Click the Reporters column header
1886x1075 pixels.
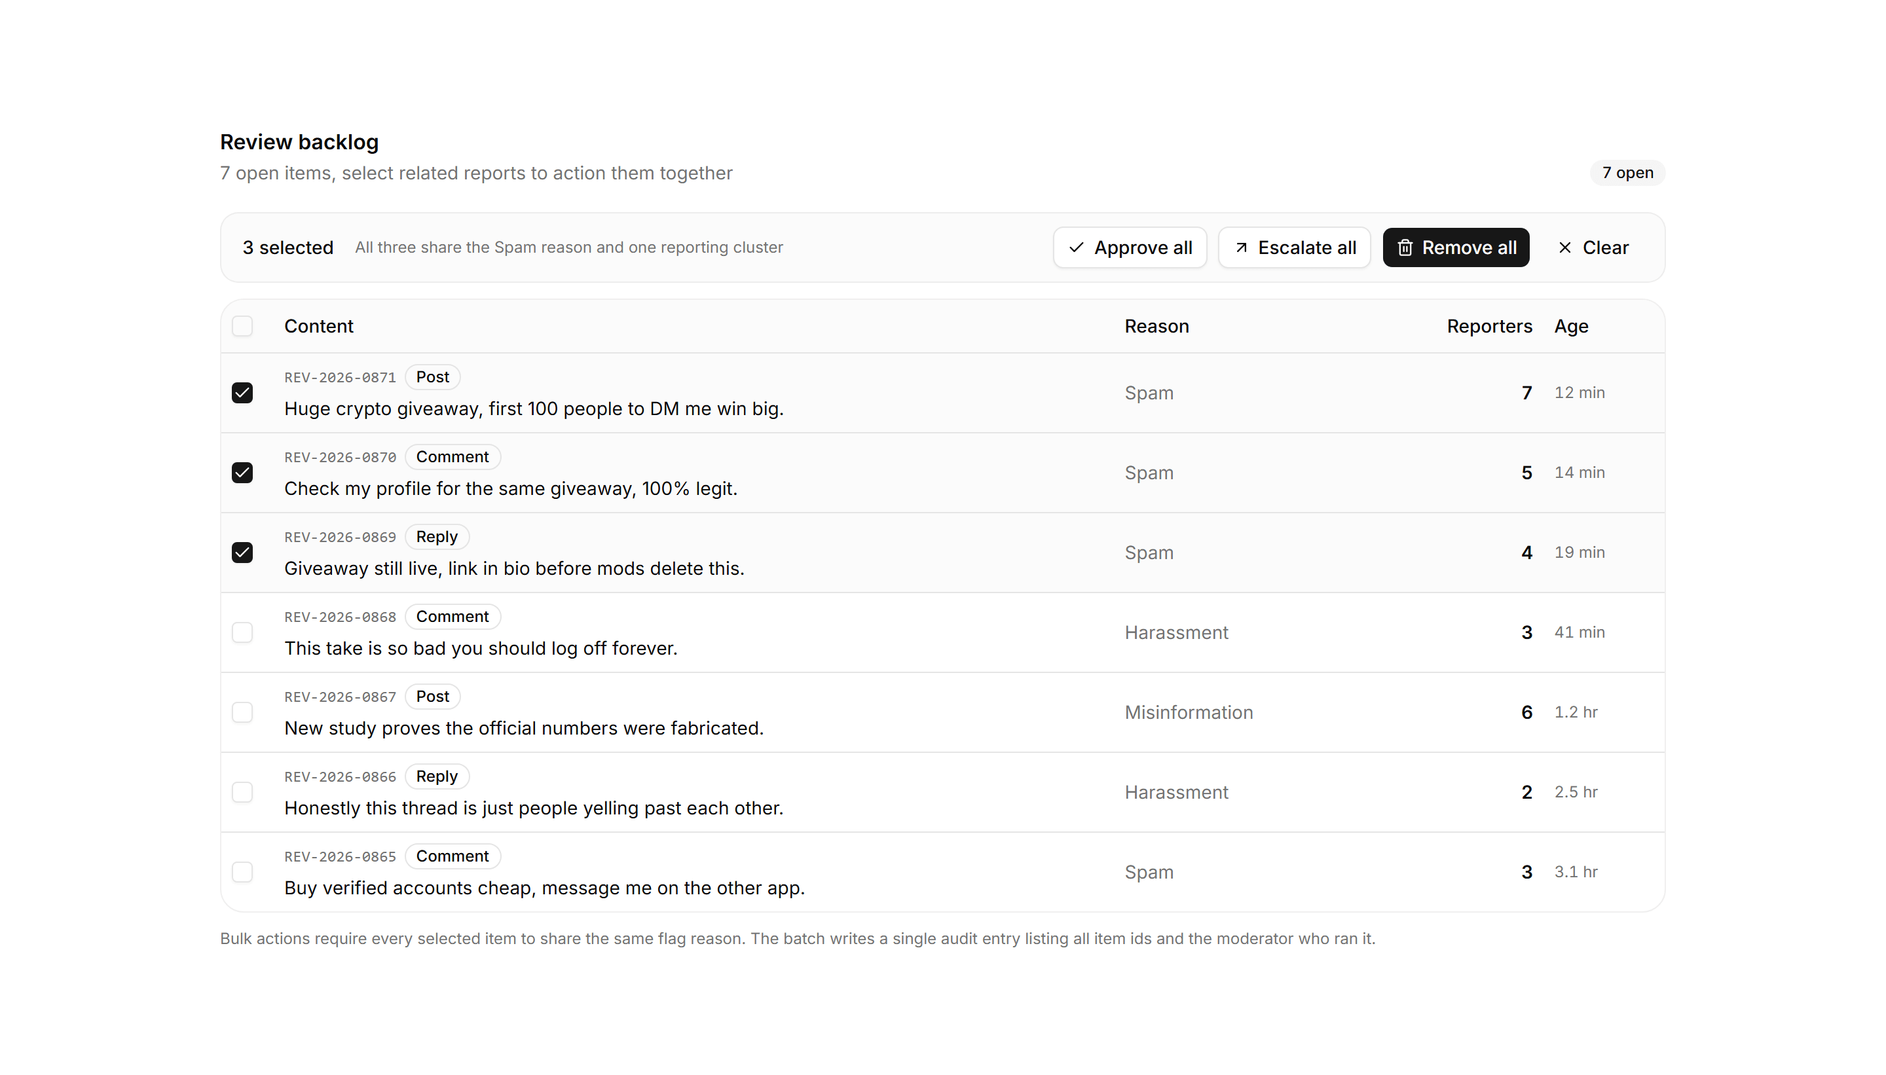(1489, 326)
